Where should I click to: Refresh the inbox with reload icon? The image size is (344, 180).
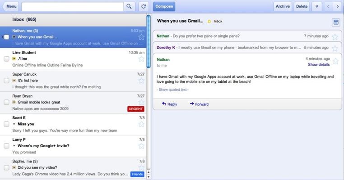click(143, 6)
